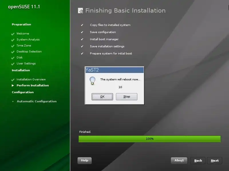This screenshot has width=229, height=171.
Task: Go Back to the previous step
Action: click(x=198, y=161)
